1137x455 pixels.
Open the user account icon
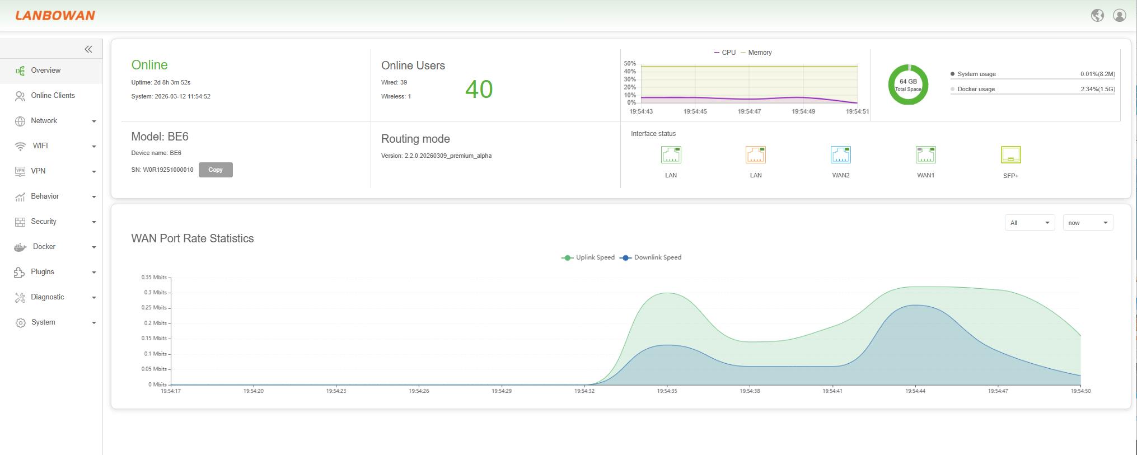1119,16
